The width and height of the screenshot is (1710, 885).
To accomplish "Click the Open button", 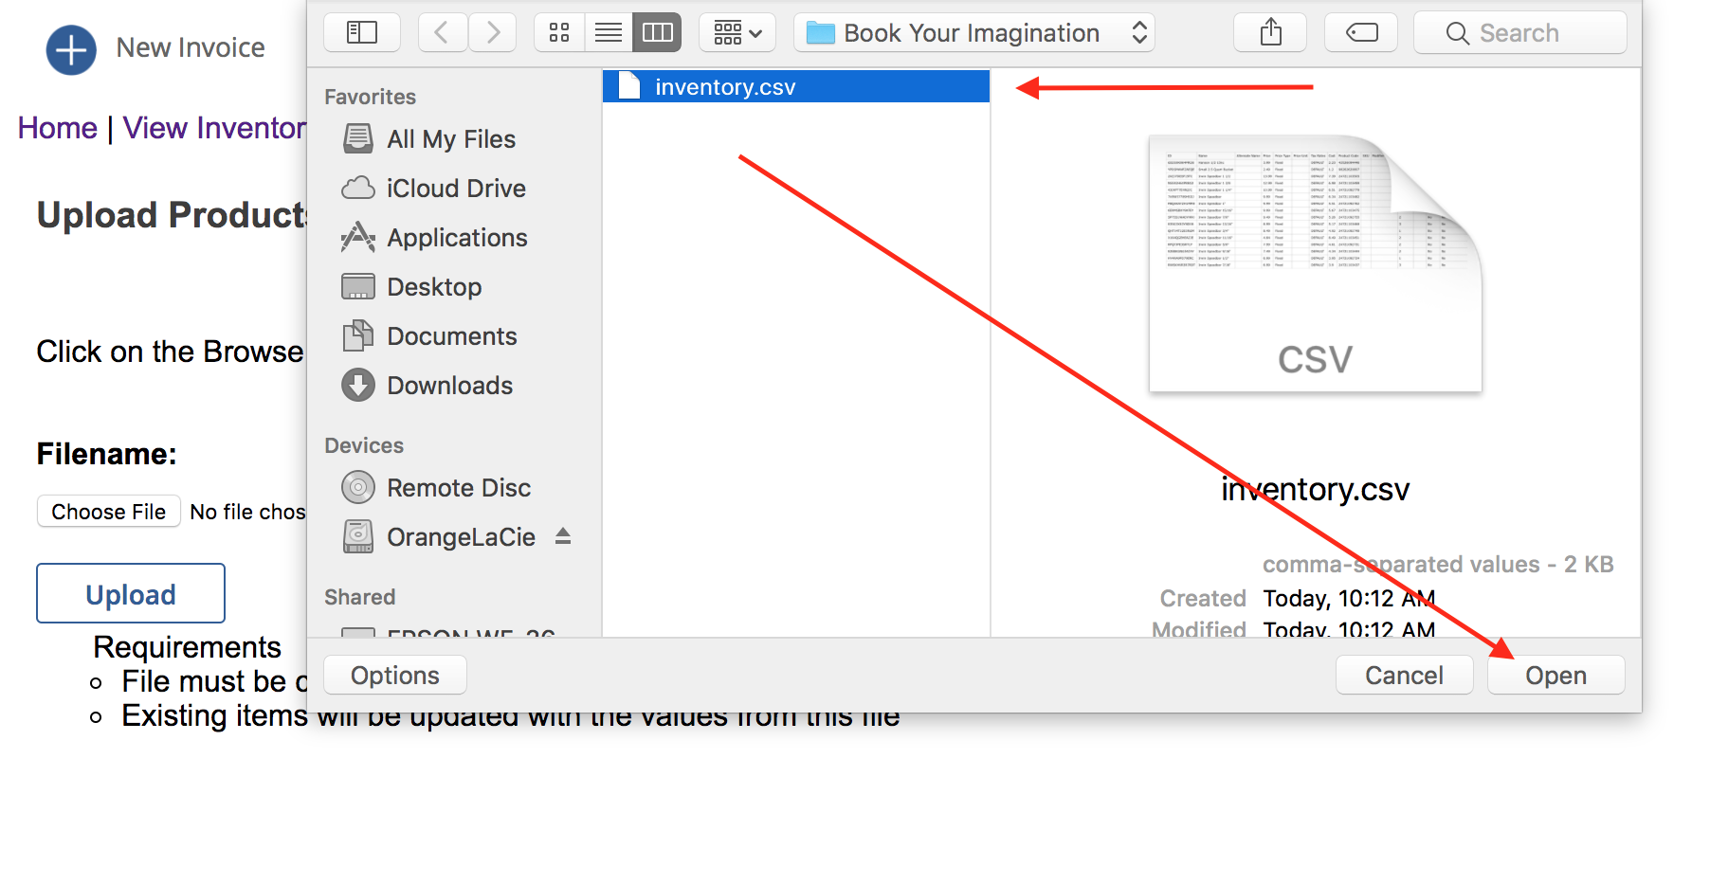I will 1555,676.
